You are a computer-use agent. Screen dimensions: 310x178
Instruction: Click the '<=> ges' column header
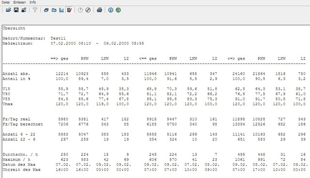pos(236,59)
